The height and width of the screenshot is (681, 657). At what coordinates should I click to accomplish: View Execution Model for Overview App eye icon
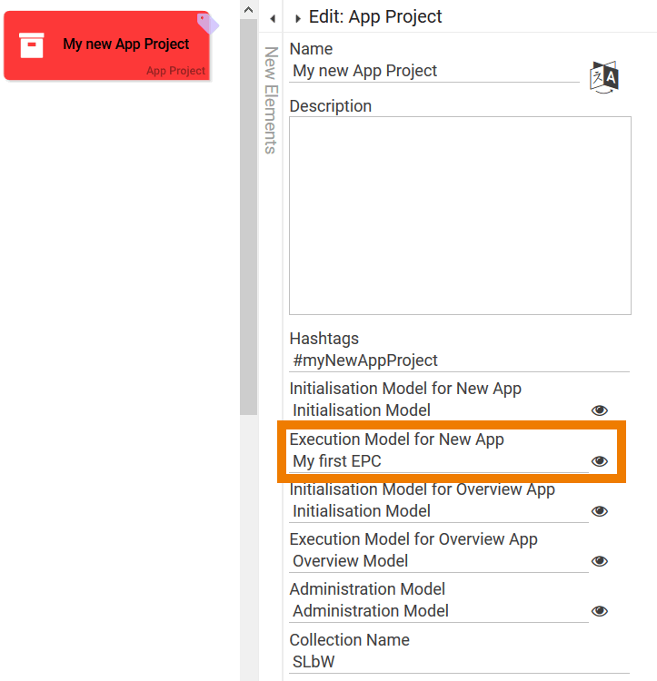coord(600,561)
